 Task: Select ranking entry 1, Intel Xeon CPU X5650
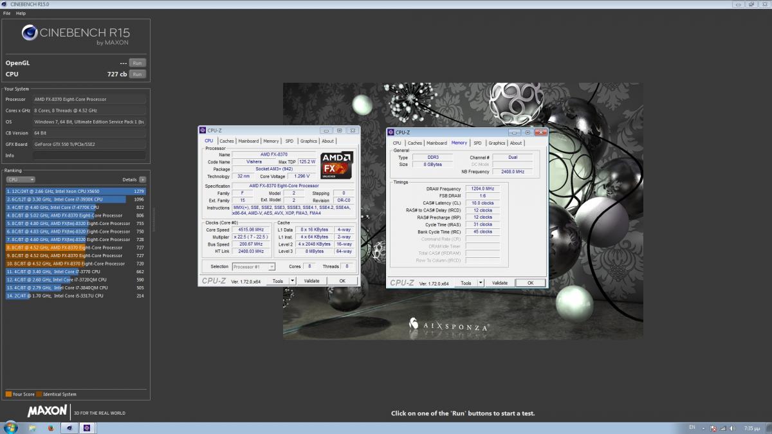click(x=76, y=191)
